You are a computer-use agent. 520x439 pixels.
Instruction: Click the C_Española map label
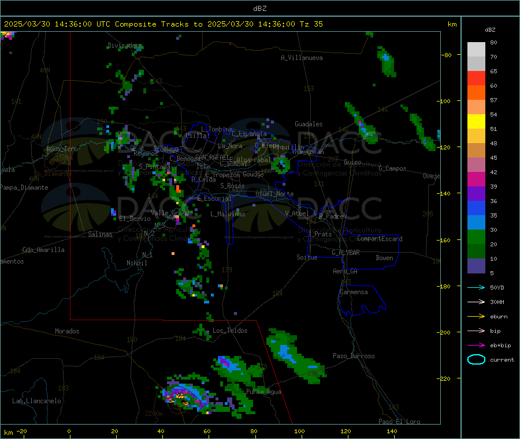point(249,134)
